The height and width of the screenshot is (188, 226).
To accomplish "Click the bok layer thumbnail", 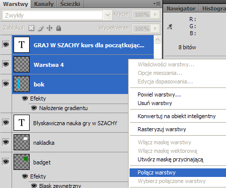I will tap(22, 84).
